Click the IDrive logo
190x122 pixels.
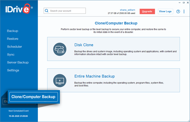19,9
